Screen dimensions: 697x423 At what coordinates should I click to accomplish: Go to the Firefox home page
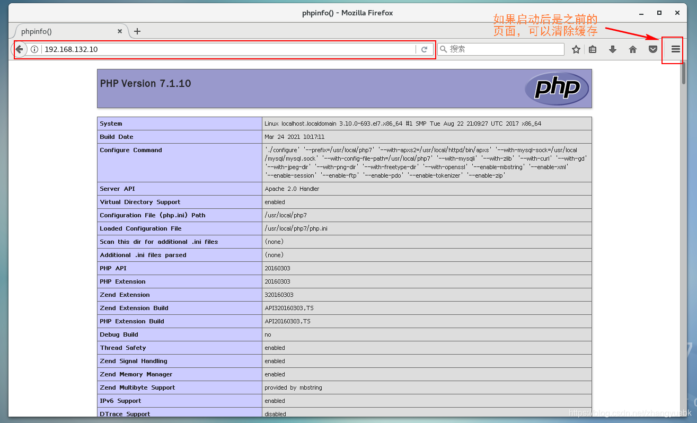pos(633,49)
